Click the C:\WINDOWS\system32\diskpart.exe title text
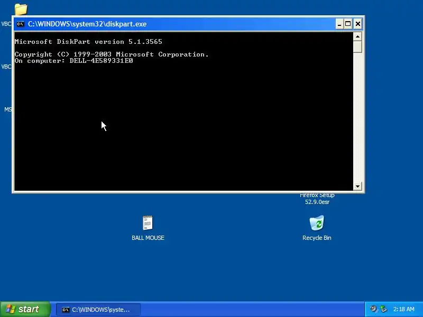 (x=87, y=24)
